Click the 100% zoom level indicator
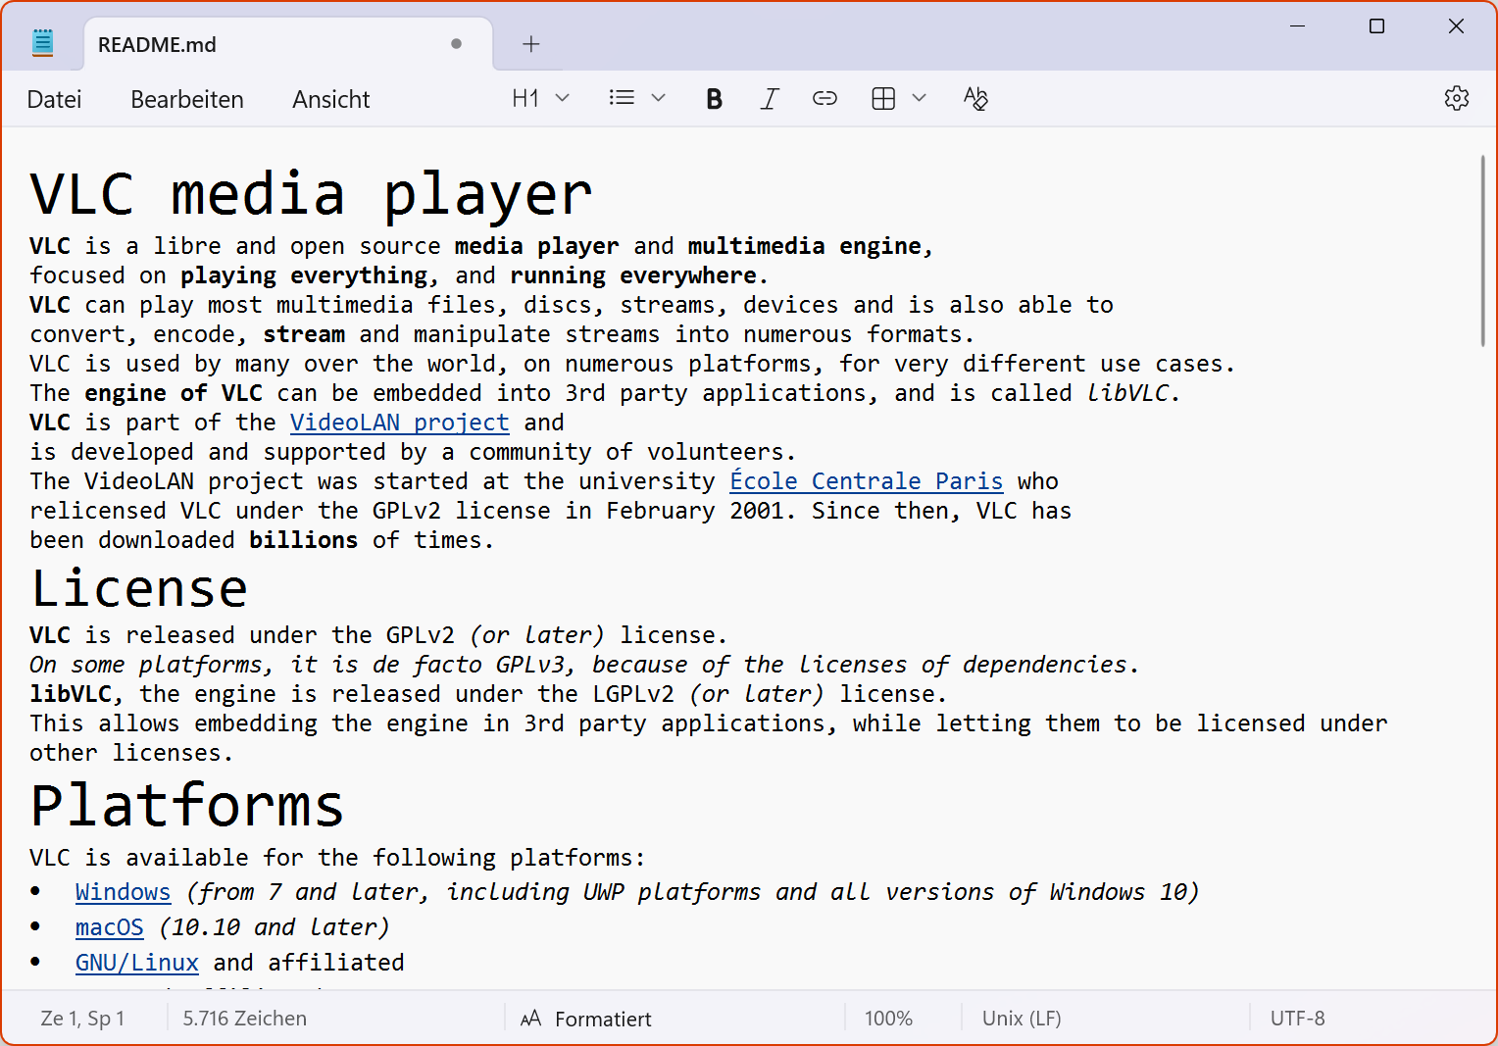This screenshot has height=1046, width=1498. [x=888, y=1019]
